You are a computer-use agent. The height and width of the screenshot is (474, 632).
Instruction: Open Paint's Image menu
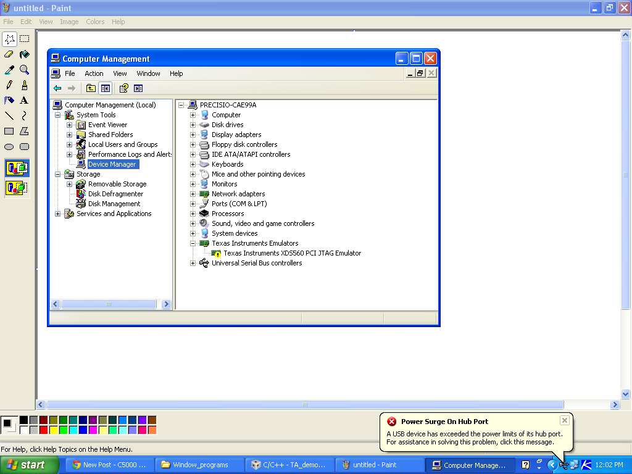[69, 22]
